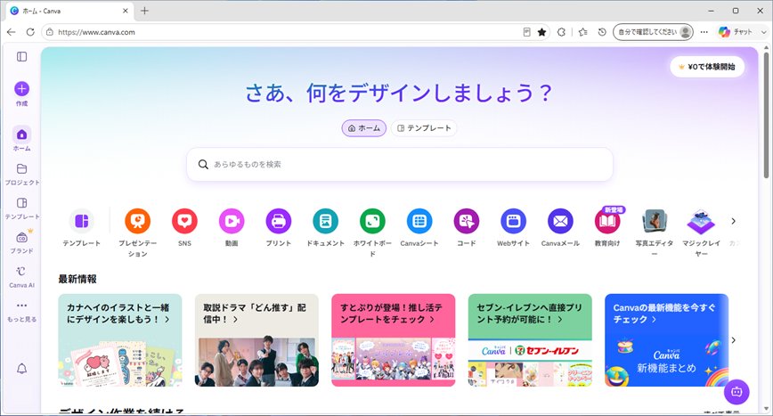Open セブン-イレブン print news card
773x416 pixels.
530,340
